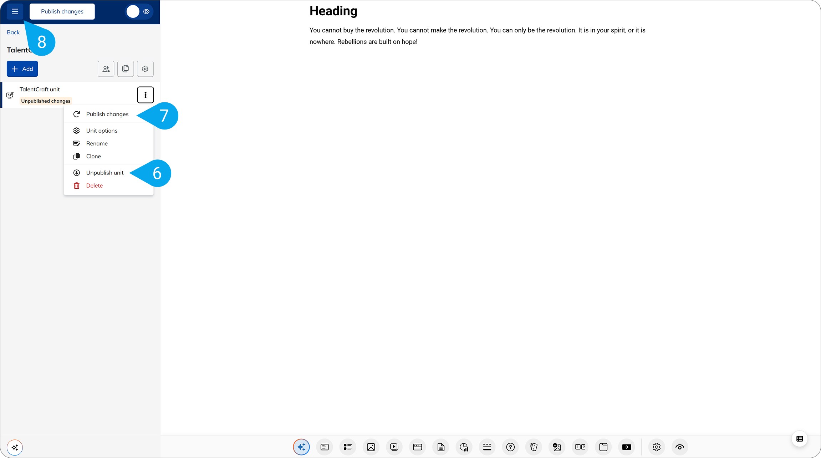
Task: Open the course users icon button
Action: click(x=106, y=69)
